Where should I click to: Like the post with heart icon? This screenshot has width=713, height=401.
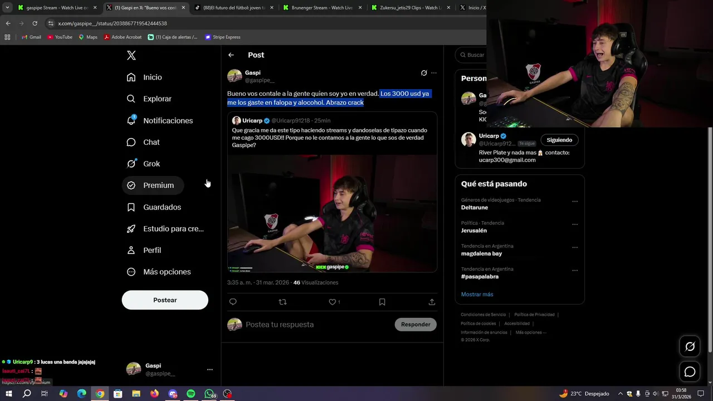333,302
